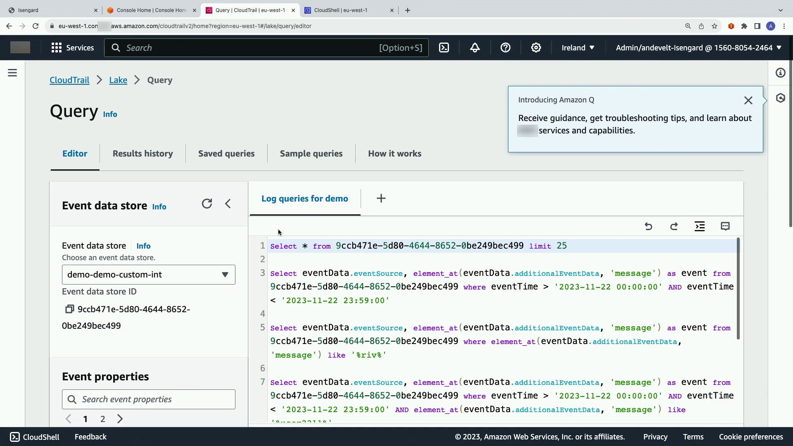Select page 1 of event properties
This screenshot has width=793, height=446.
[85, 419]
